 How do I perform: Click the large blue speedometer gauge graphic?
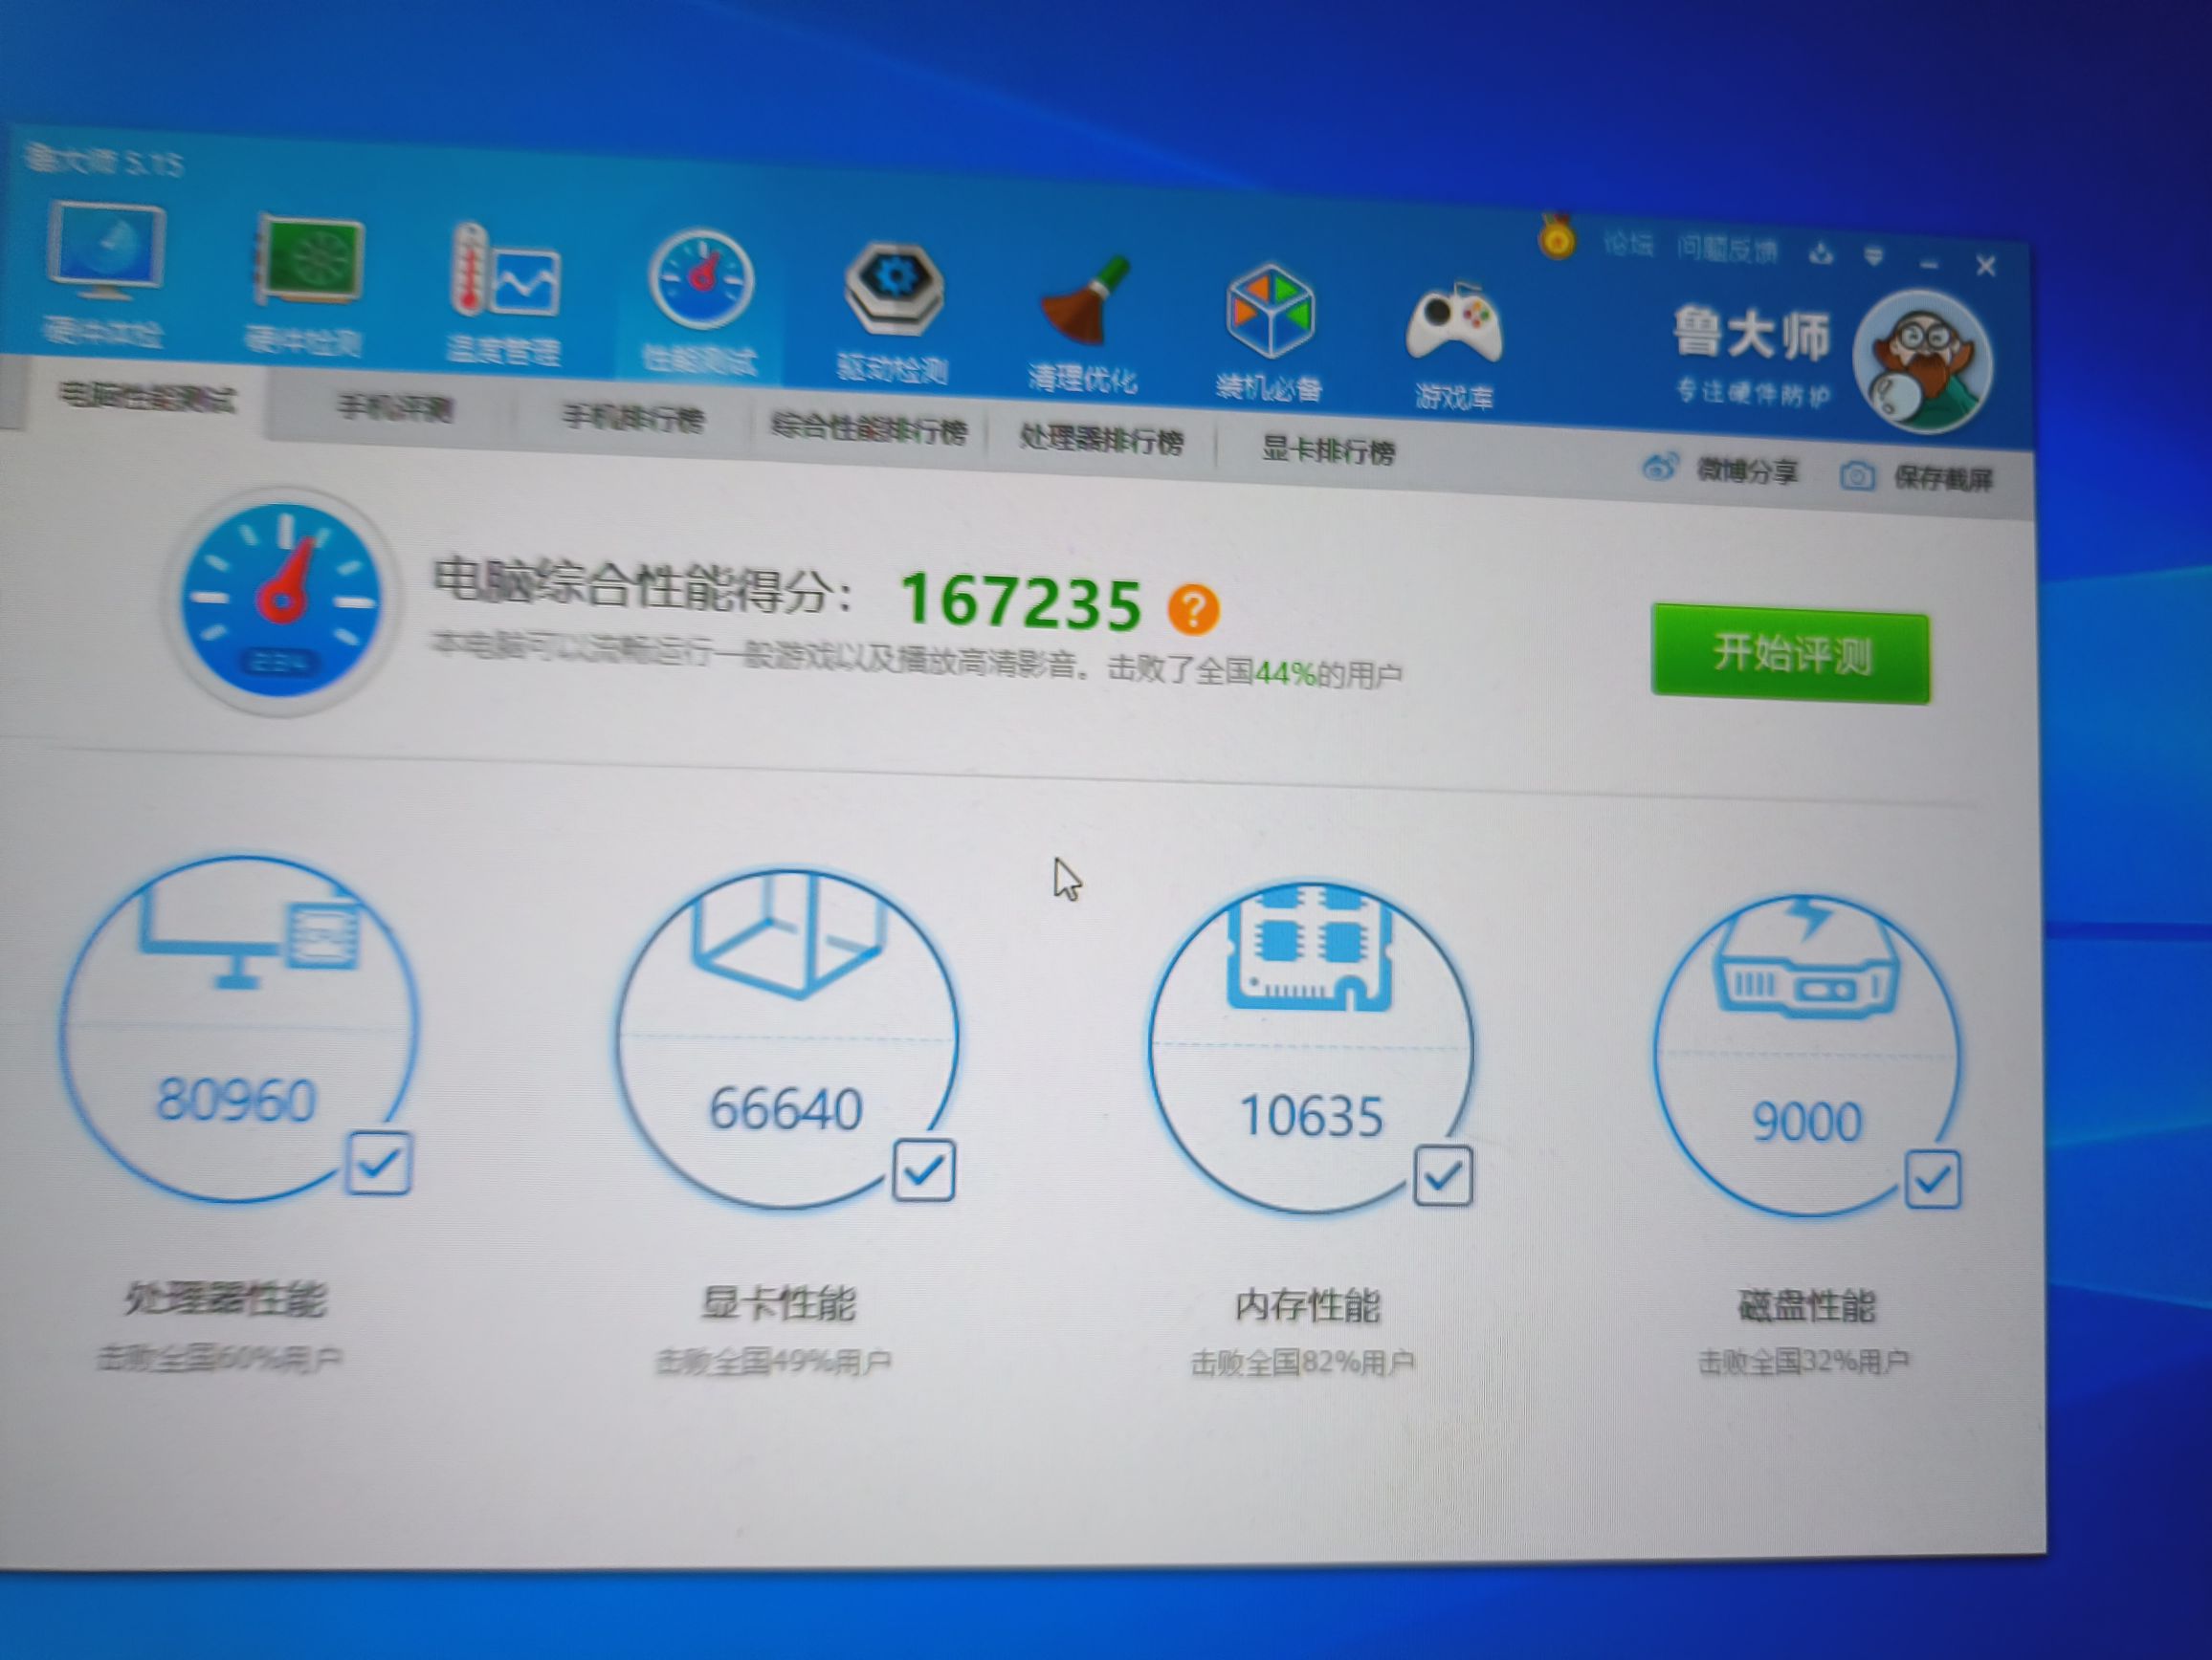[x=282, y=601]
